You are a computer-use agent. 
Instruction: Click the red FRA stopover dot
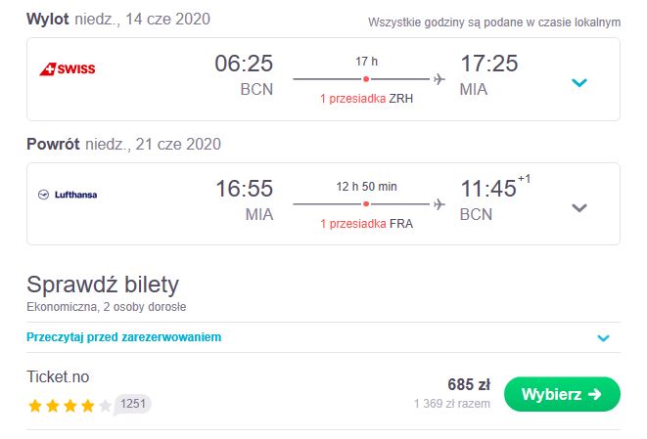tap(366, 204)
